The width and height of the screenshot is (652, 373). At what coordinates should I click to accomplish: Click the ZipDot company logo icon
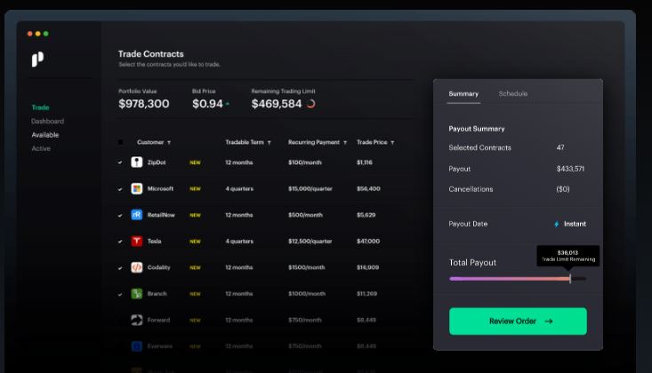[x=137, y=163]
